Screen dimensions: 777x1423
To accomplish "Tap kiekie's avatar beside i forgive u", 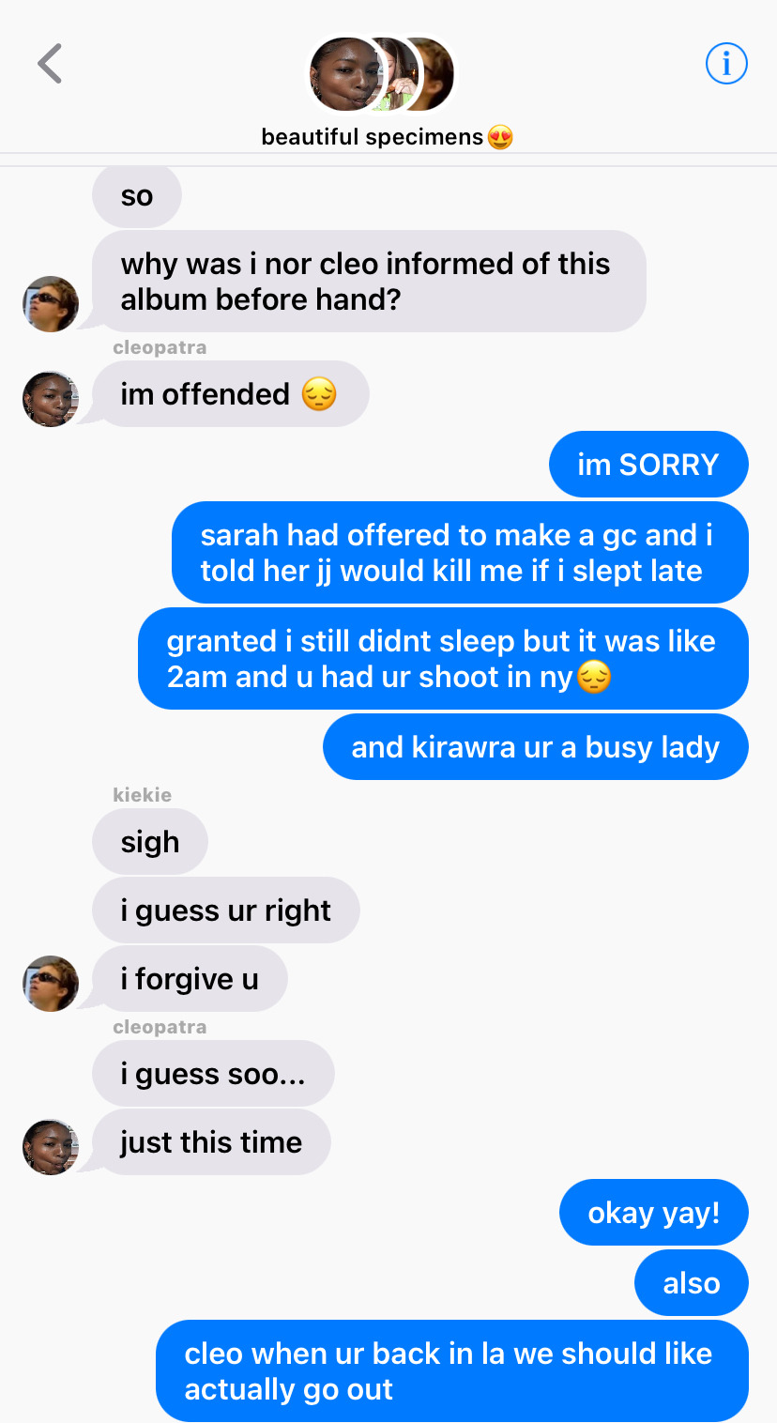I will (50, 984).
